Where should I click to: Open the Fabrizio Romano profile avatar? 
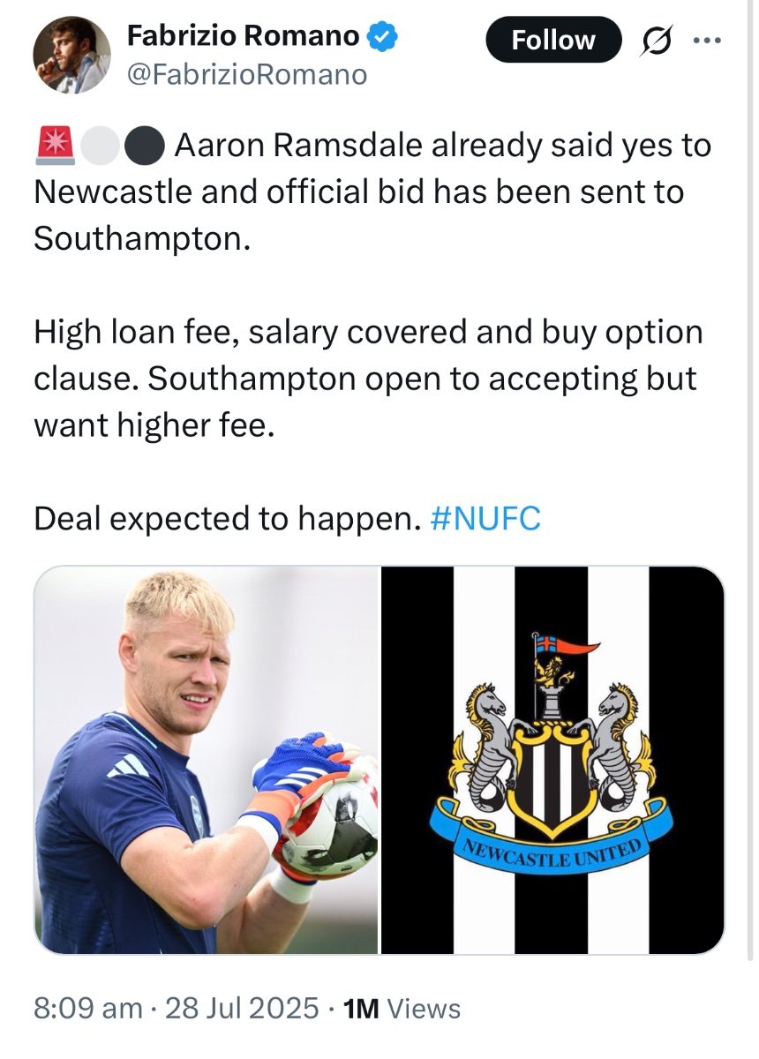[x=72, y=55]
